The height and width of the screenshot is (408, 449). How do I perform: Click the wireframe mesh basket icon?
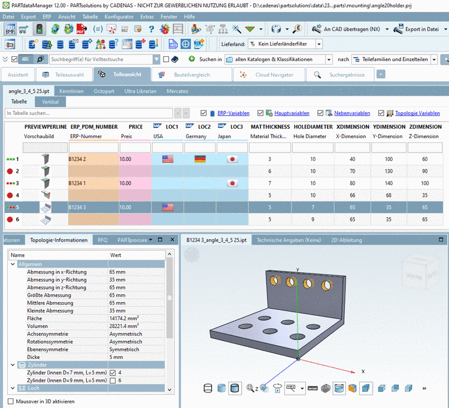pos(326,388)
